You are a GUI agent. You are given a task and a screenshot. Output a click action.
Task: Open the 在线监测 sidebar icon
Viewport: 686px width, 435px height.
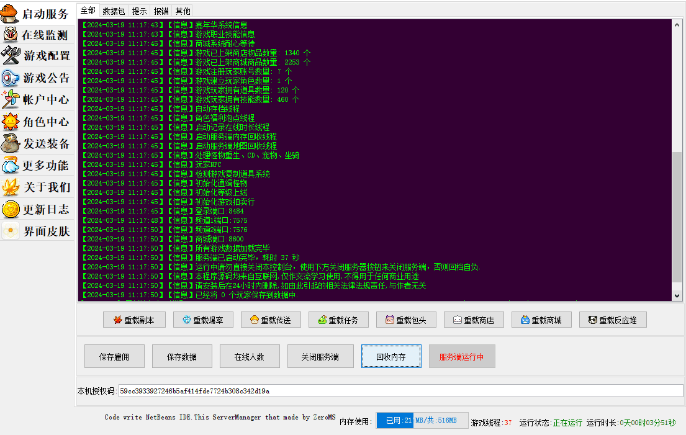10,34
